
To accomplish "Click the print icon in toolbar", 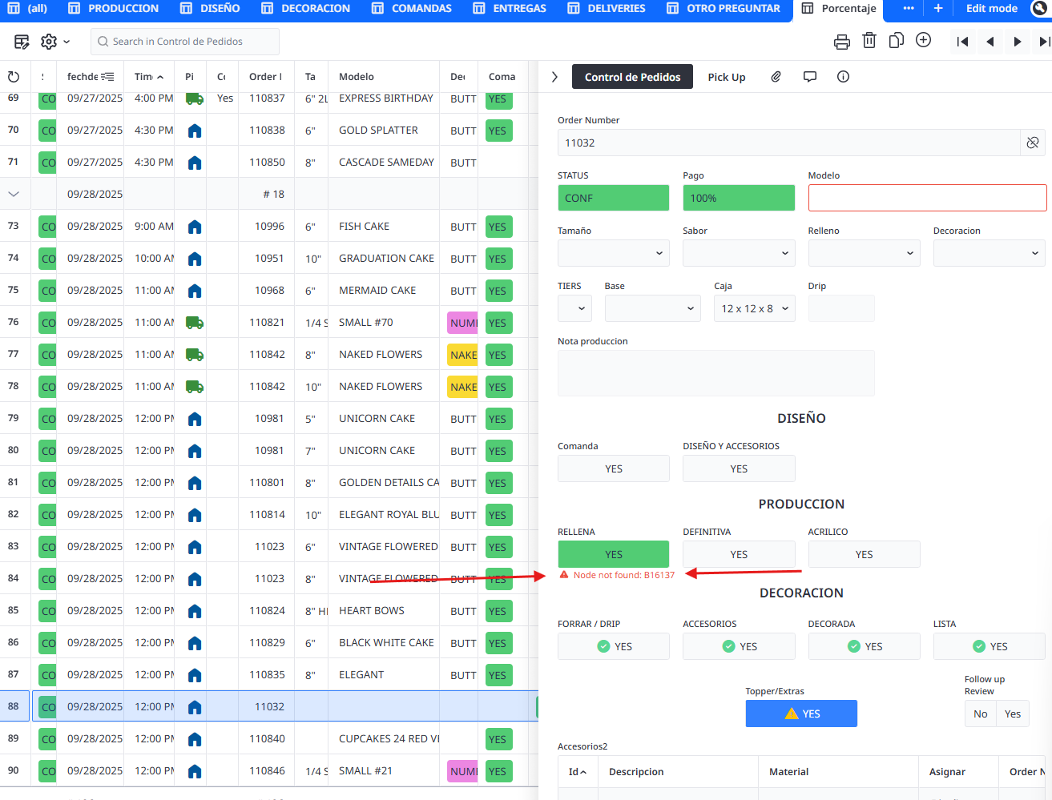I will click(841, 42).
